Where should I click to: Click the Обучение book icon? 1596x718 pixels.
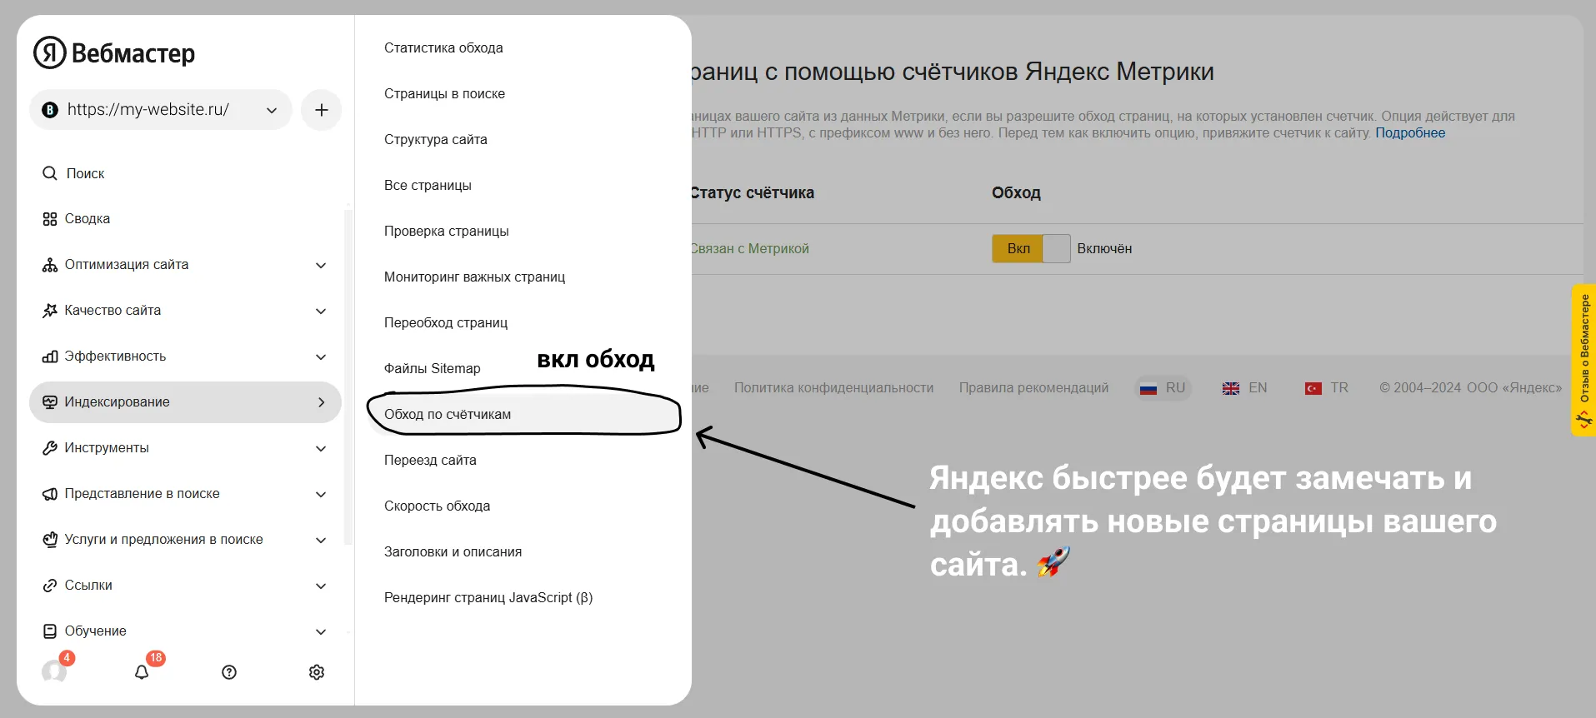50,631
